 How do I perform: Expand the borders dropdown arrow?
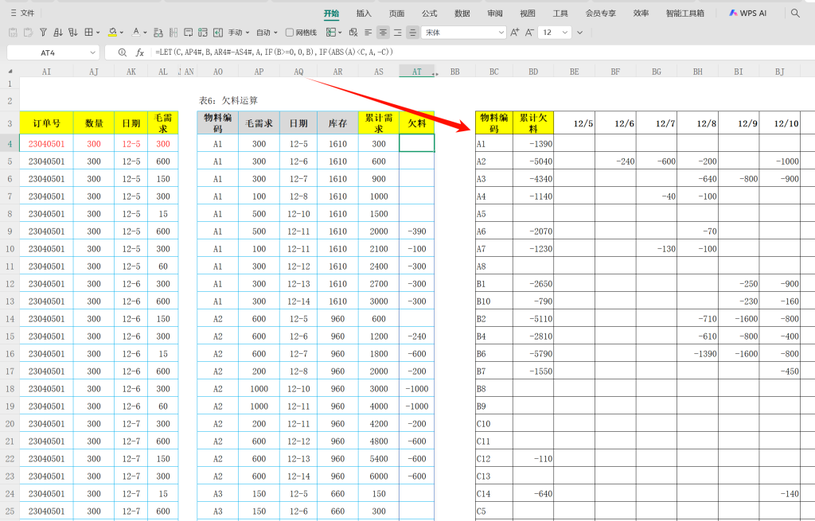click(x=98, y=32)
